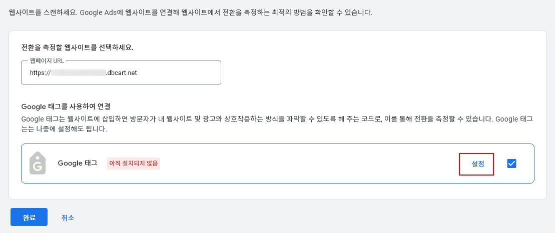Click the top 웹사이트를 스캔하세요 instruction text
The height and width of the screenshot is (233, 555).
tap(190, 12)
